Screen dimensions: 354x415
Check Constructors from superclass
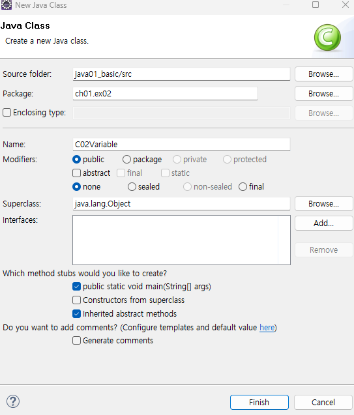pyautogui.click(x=76, y=300)
